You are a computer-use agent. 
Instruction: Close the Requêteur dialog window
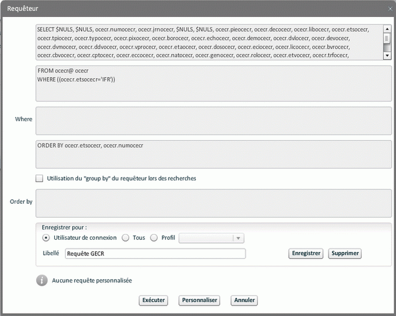pos(389,8)
